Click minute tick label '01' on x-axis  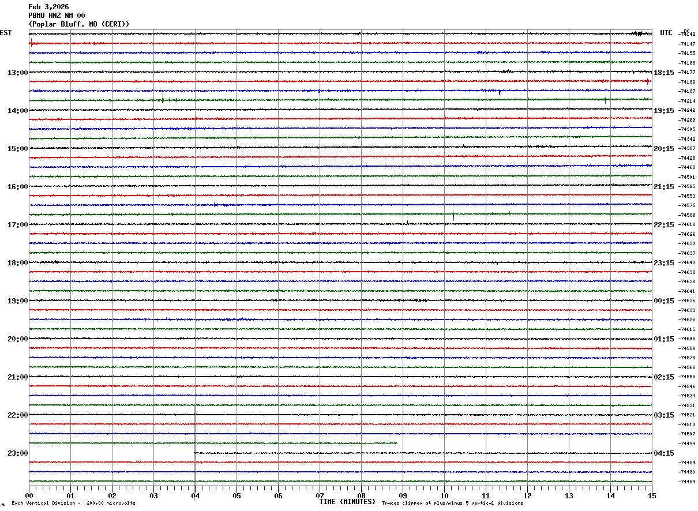coord(70,495)
